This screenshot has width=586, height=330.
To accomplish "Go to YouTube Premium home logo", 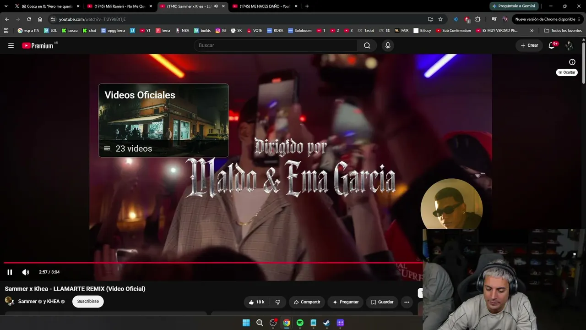I will click(x=38, y=45).
